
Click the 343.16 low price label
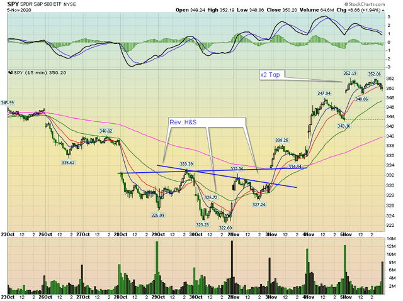(x=344, y=126)
